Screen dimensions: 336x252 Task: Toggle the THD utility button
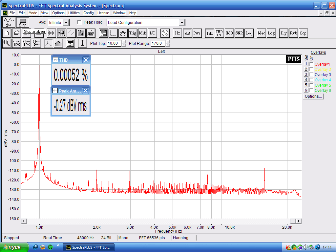pos(210,33)
